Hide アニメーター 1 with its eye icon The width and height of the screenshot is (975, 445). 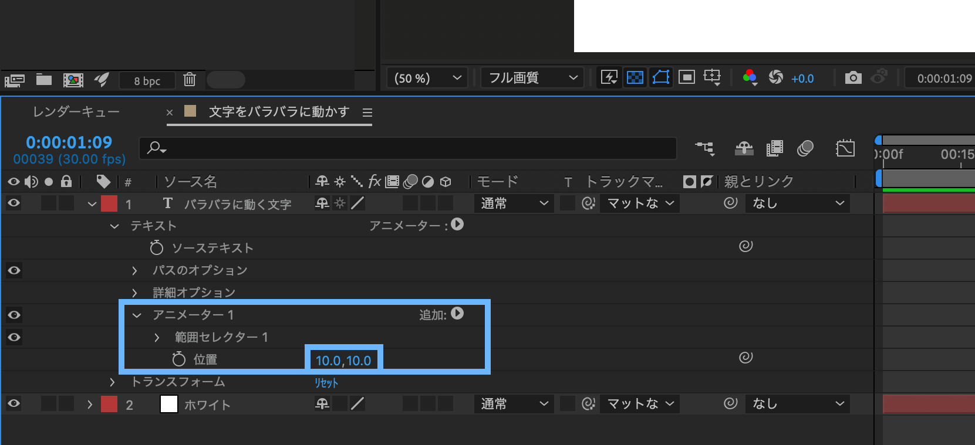pos(14,315)
